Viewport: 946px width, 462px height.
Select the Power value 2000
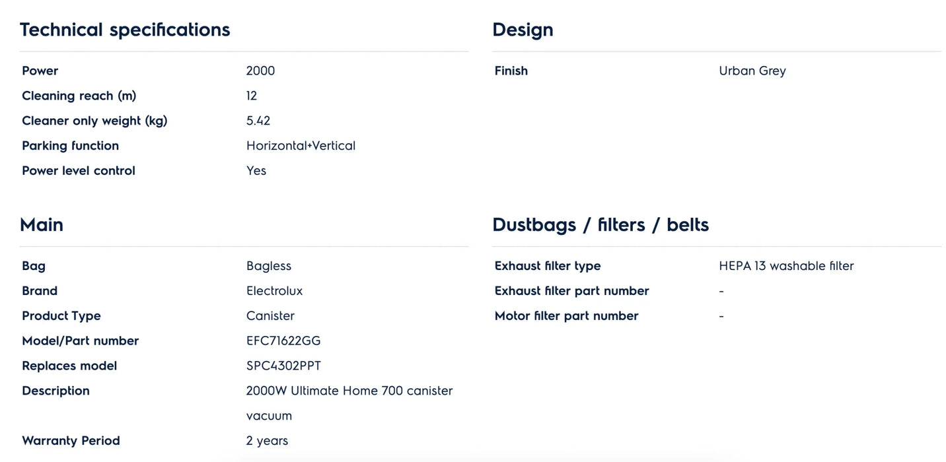coord(260,71)
